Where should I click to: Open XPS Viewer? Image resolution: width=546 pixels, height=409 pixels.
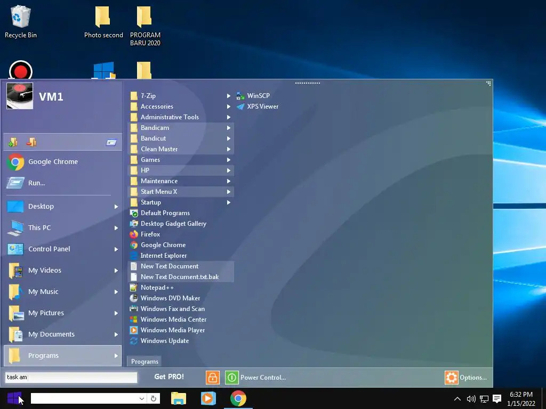coord(258,107)
